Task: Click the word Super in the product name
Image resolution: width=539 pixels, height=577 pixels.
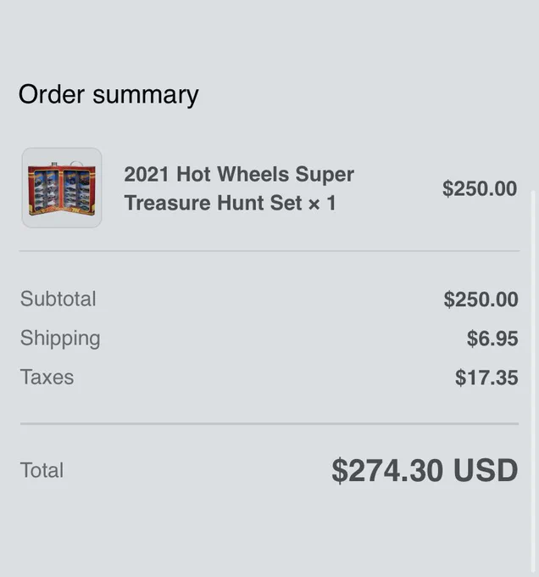Action: click(325, 175)
